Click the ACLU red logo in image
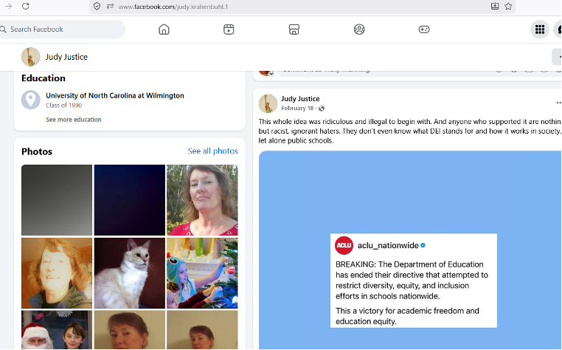This screenshot has width=562, height=350. pyautogui.click(x=344, y=245)
